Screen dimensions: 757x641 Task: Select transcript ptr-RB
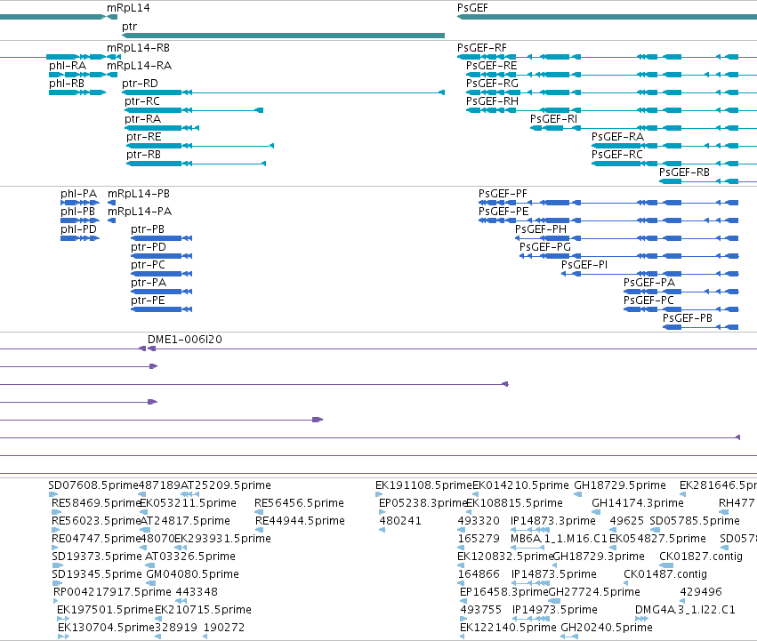pos(196,164)
